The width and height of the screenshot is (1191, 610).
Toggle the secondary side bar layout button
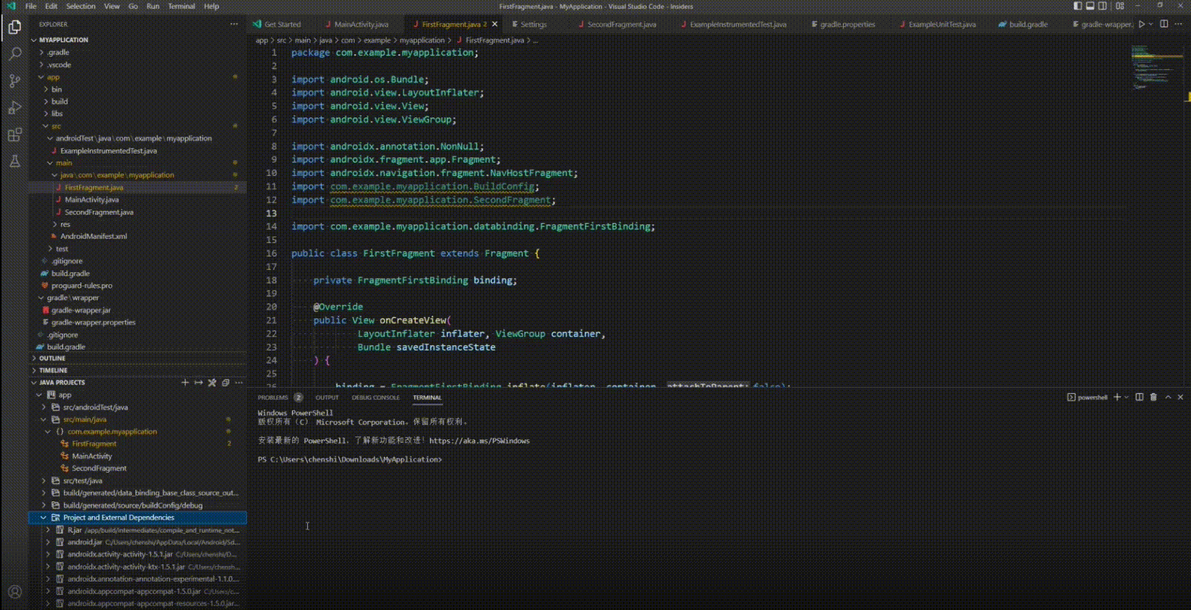[1103, 6]
